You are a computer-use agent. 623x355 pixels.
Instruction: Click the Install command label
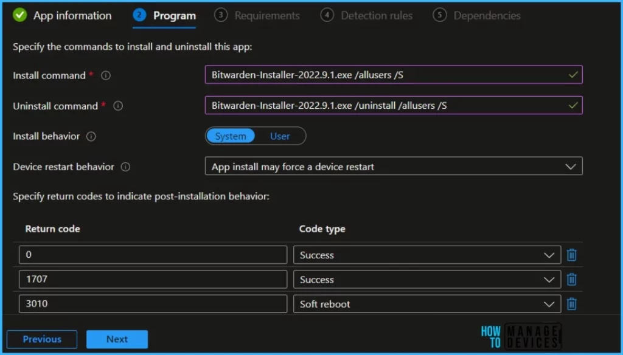click(49, 75)
